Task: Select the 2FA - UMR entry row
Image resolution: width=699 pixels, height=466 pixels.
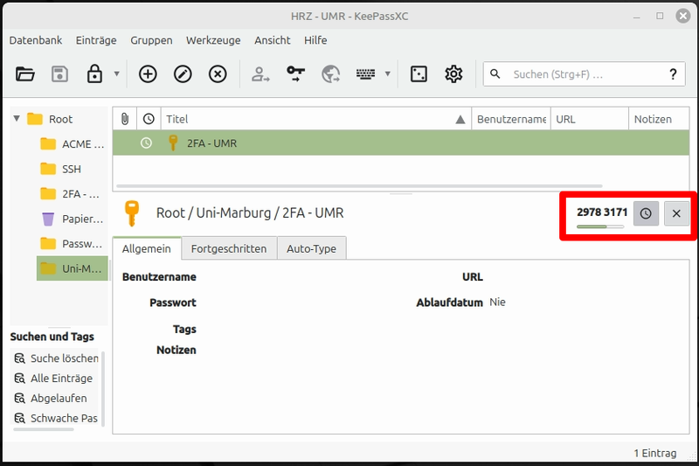Action: [401, 143]
